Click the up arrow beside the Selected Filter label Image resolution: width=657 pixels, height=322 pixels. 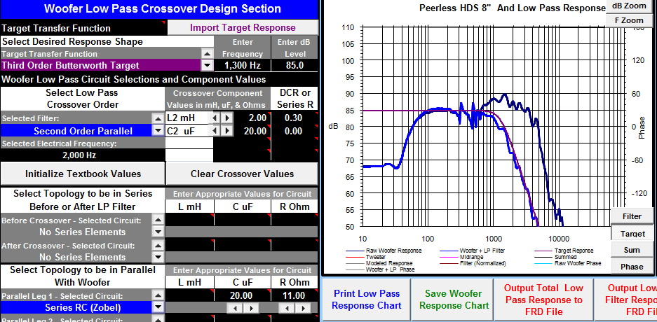(158, 118)
